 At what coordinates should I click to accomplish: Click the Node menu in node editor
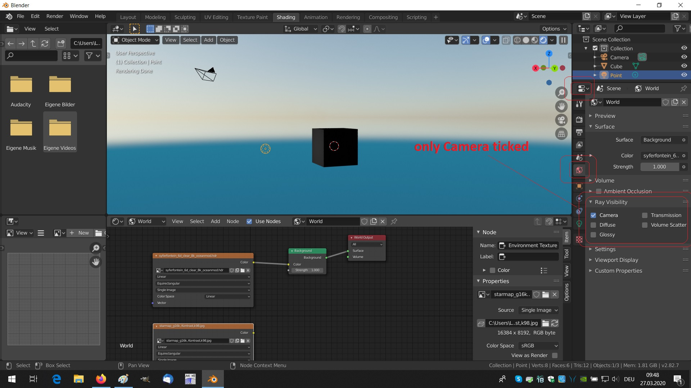pos(232,221)
